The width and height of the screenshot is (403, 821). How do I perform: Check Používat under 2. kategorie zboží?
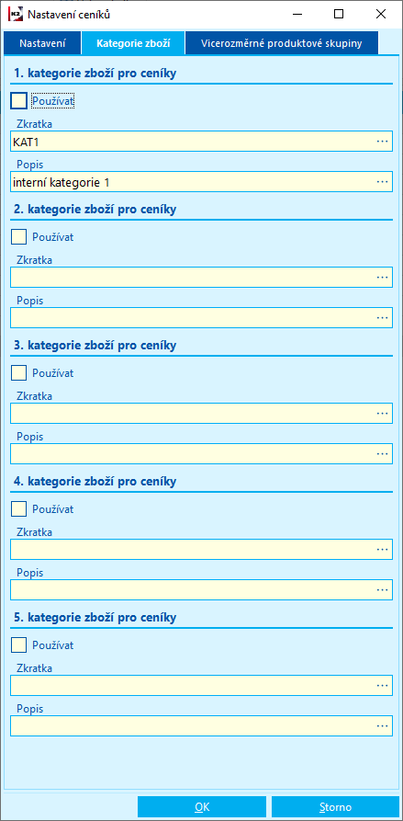click(18, 236)
